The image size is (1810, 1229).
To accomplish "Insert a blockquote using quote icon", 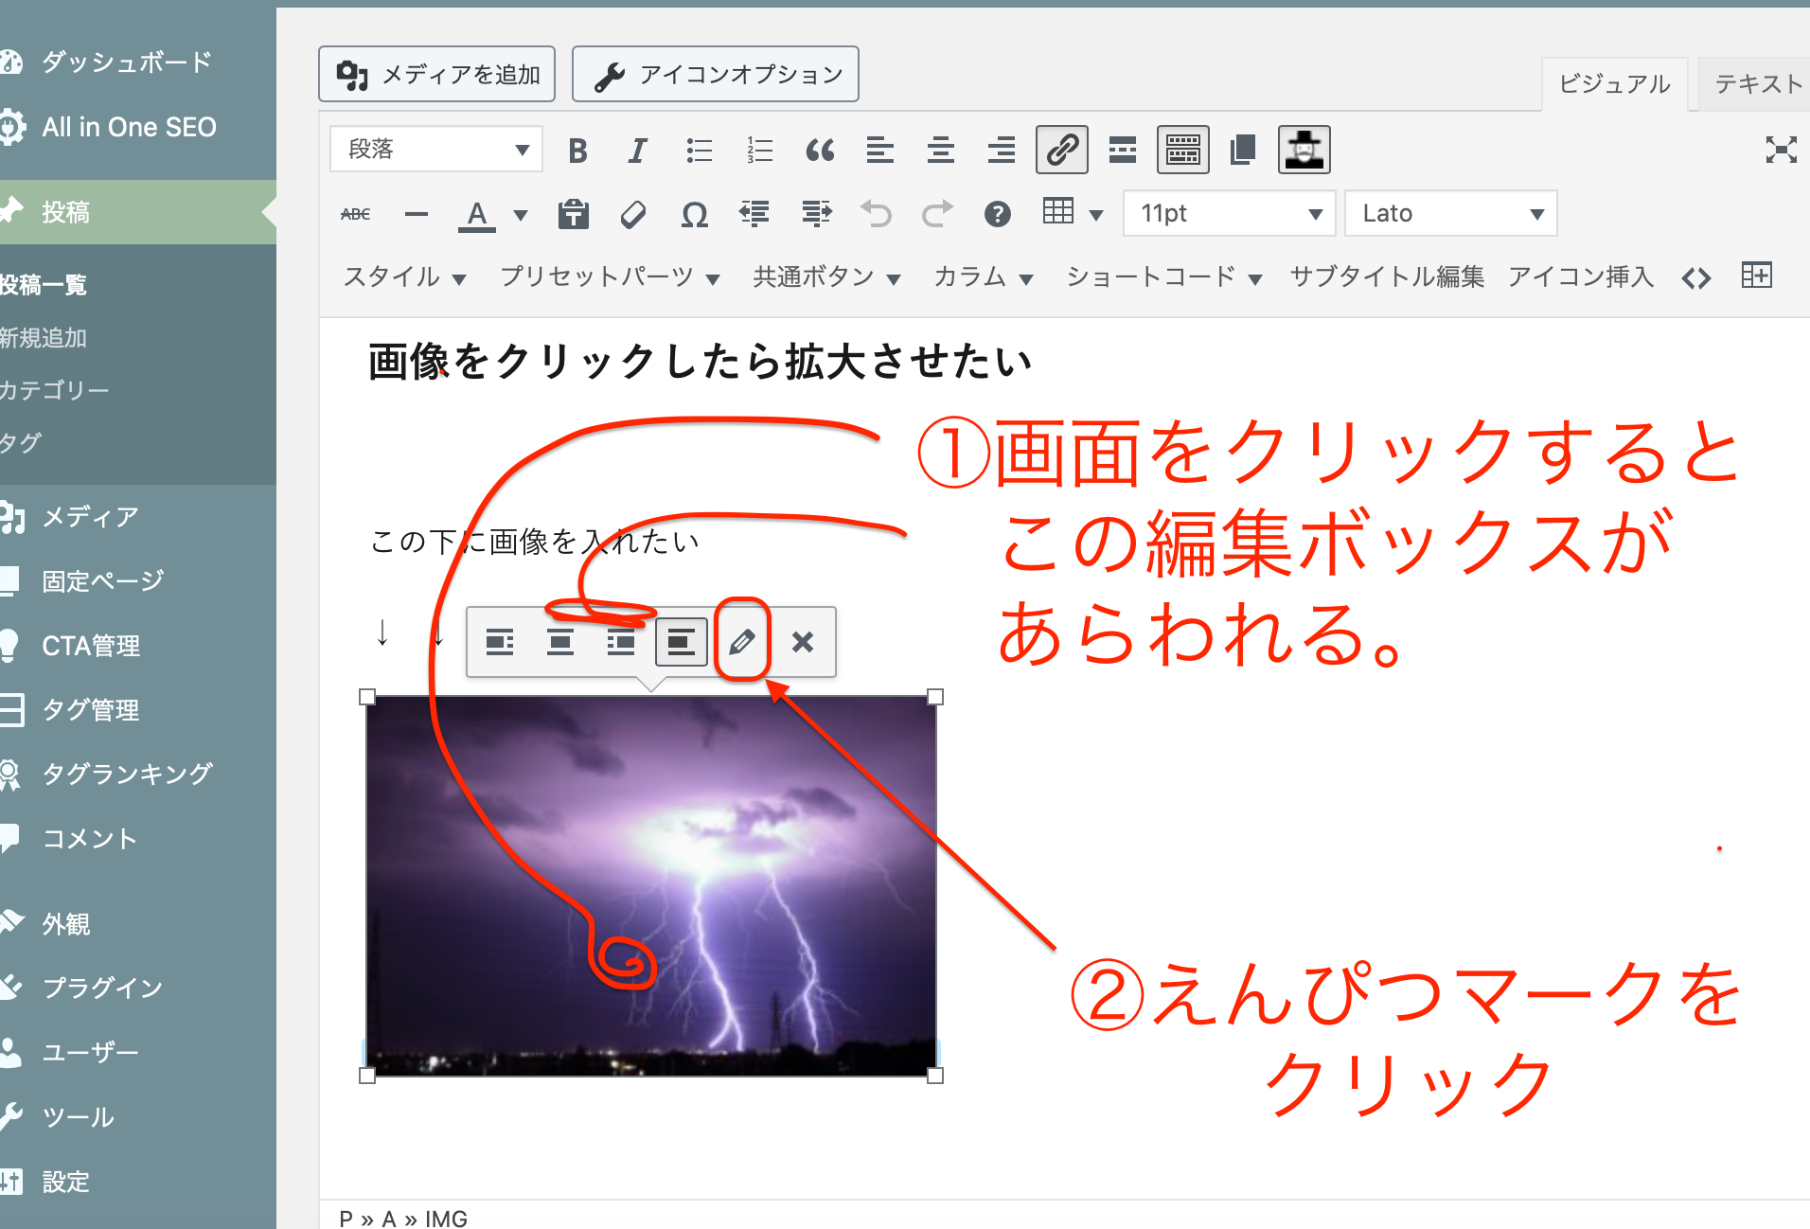I will pos(820,151).
